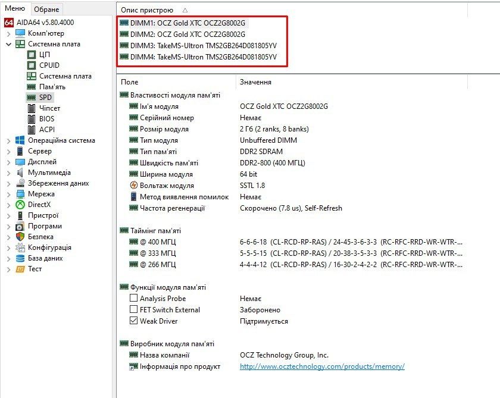
Task: Expand the Операційна система node arrow
Action: pyautogui.click(x=8, y=140)
